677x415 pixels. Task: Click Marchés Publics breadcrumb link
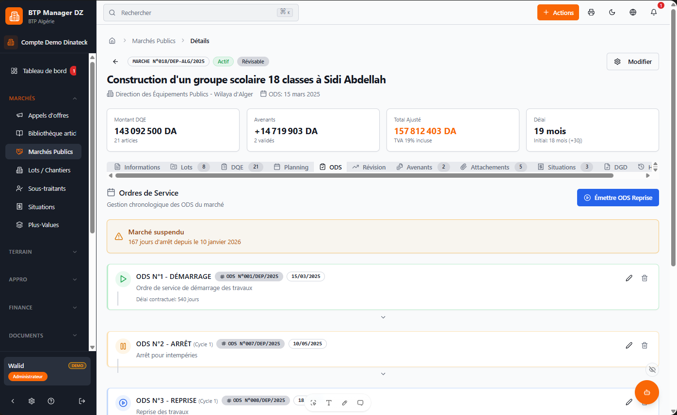(x=154, y=41)
